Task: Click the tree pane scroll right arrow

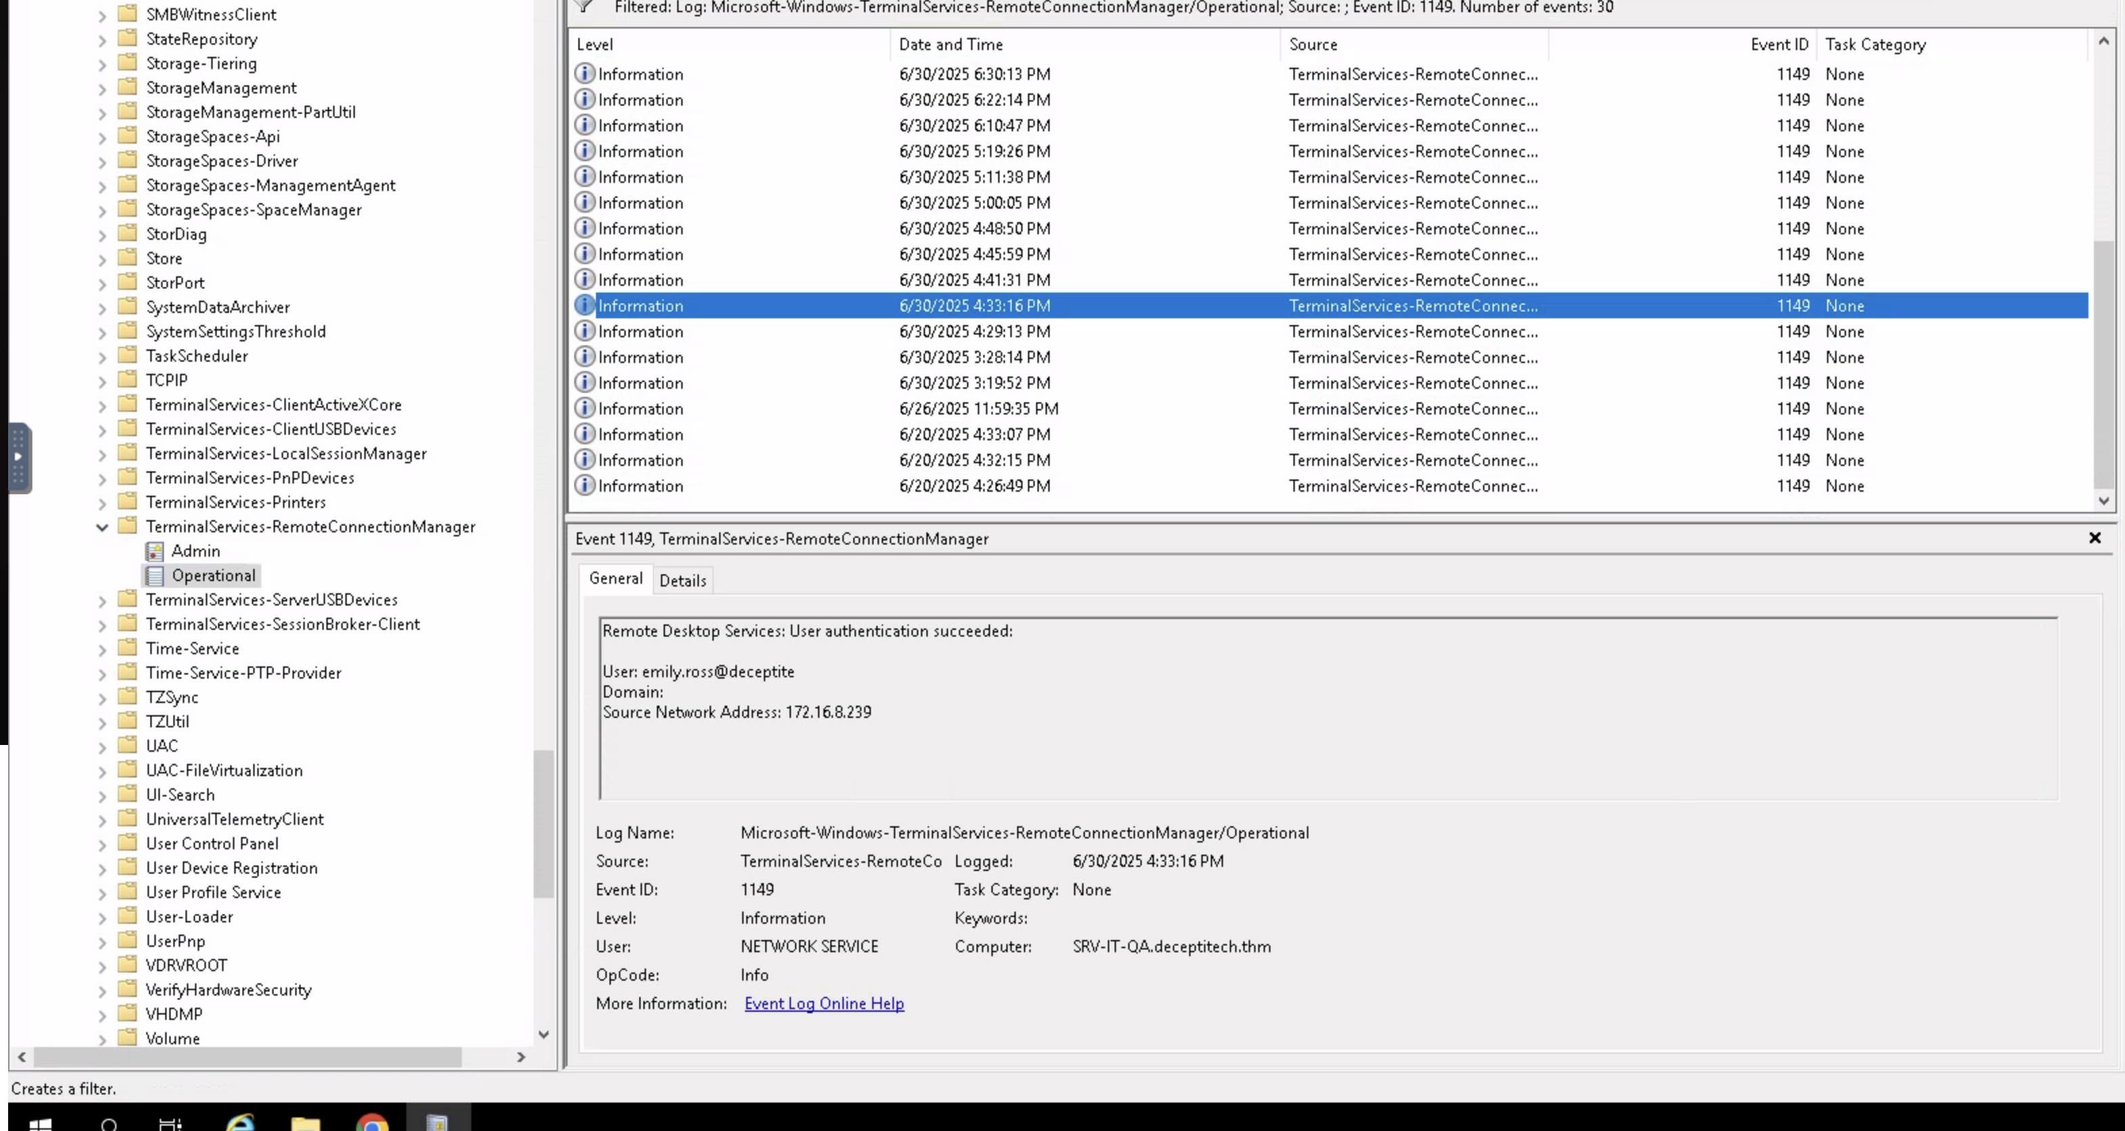Action: pyautogui.click(x=521, y=1058)
